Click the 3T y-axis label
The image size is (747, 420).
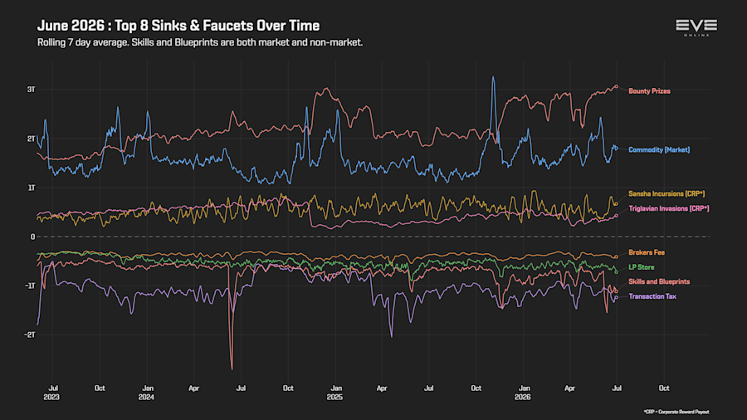pyautogui.click(x=31, y=90)
